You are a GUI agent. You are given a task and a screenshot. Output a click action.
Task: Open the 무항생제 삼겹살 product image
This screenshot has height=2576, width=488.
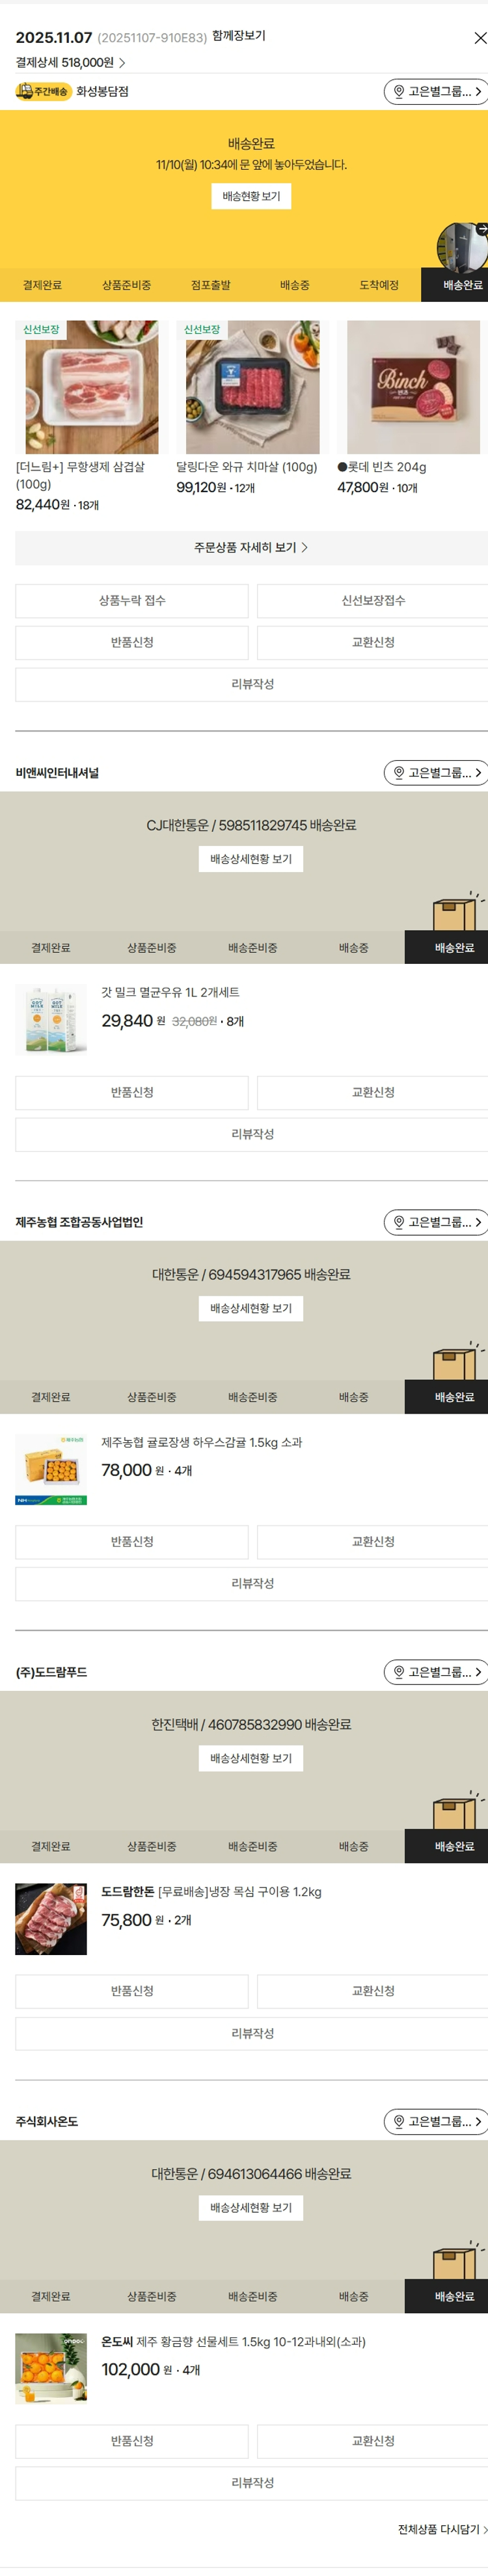91,387
